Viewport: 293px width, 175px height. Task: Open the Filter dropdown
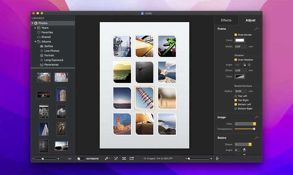[245, 124]
